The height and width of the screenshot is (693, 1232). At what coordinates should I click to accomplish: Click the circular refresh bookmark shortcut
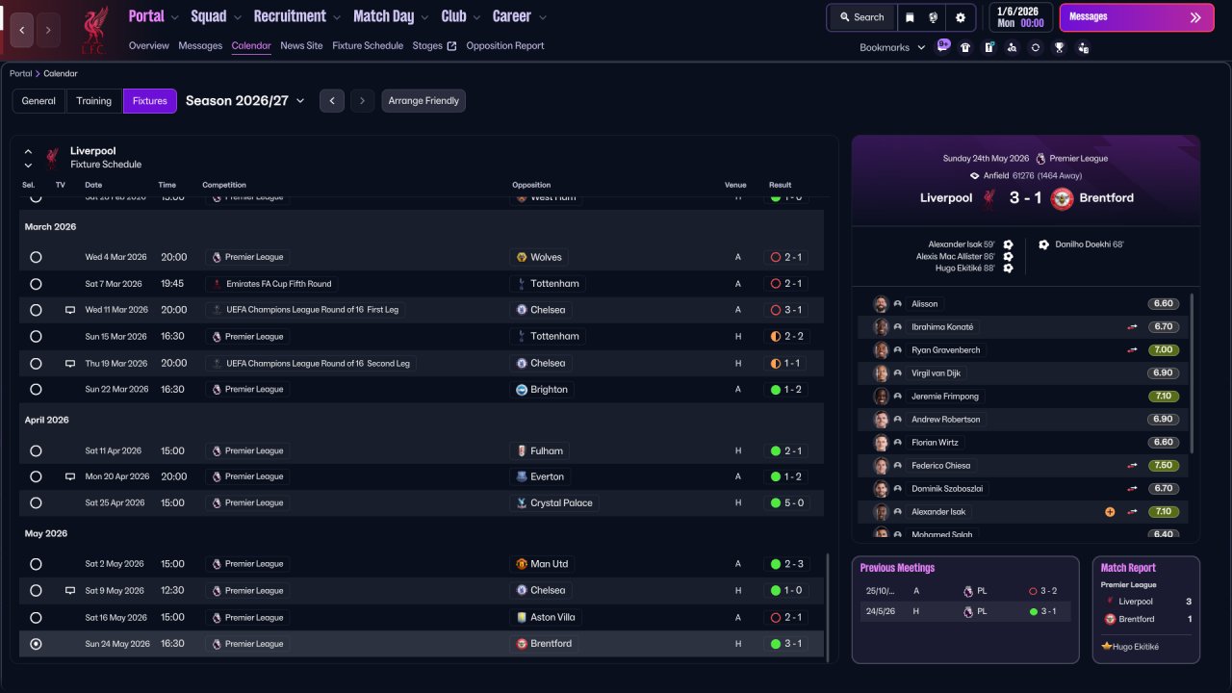(x=1036, y=47)
